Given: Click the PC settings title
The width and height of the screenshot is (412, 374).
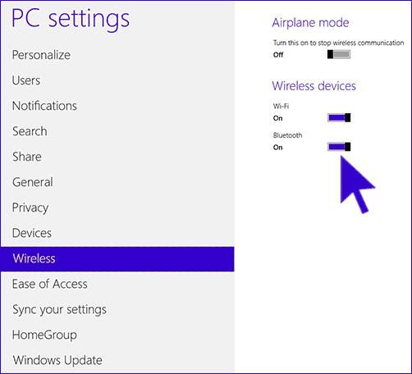Looking at the screenshot, I should pos(71,19).
